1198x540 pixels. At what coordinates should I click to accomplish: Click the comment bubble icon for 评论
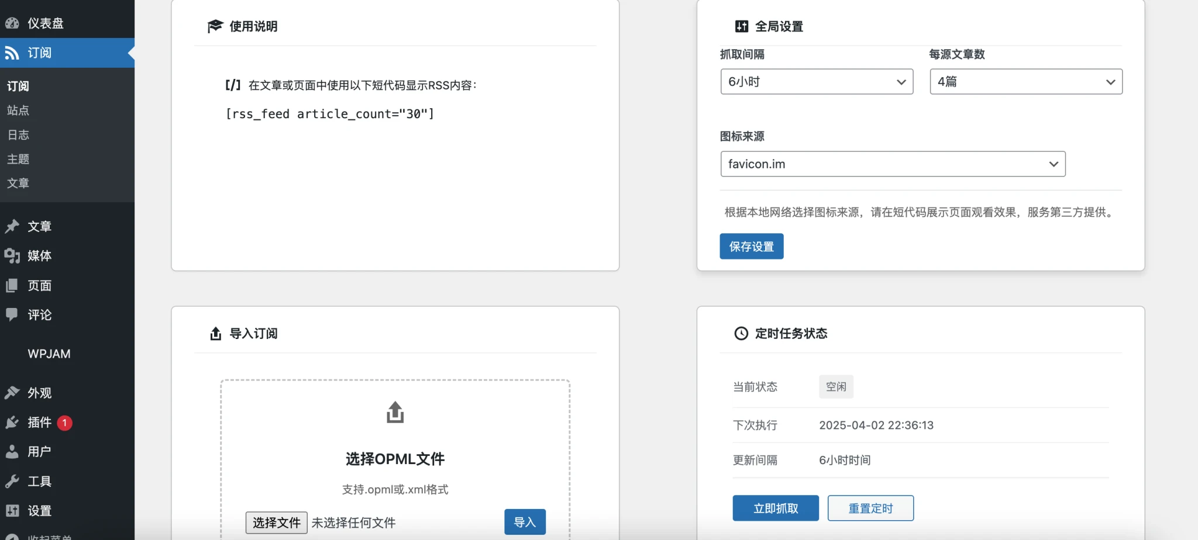click(x=12, y=314)
